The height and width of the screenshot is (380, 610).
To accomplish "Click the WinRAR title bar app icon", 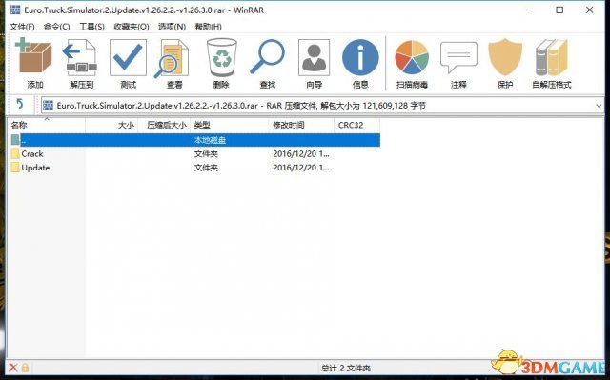I will tap(15, 10).
